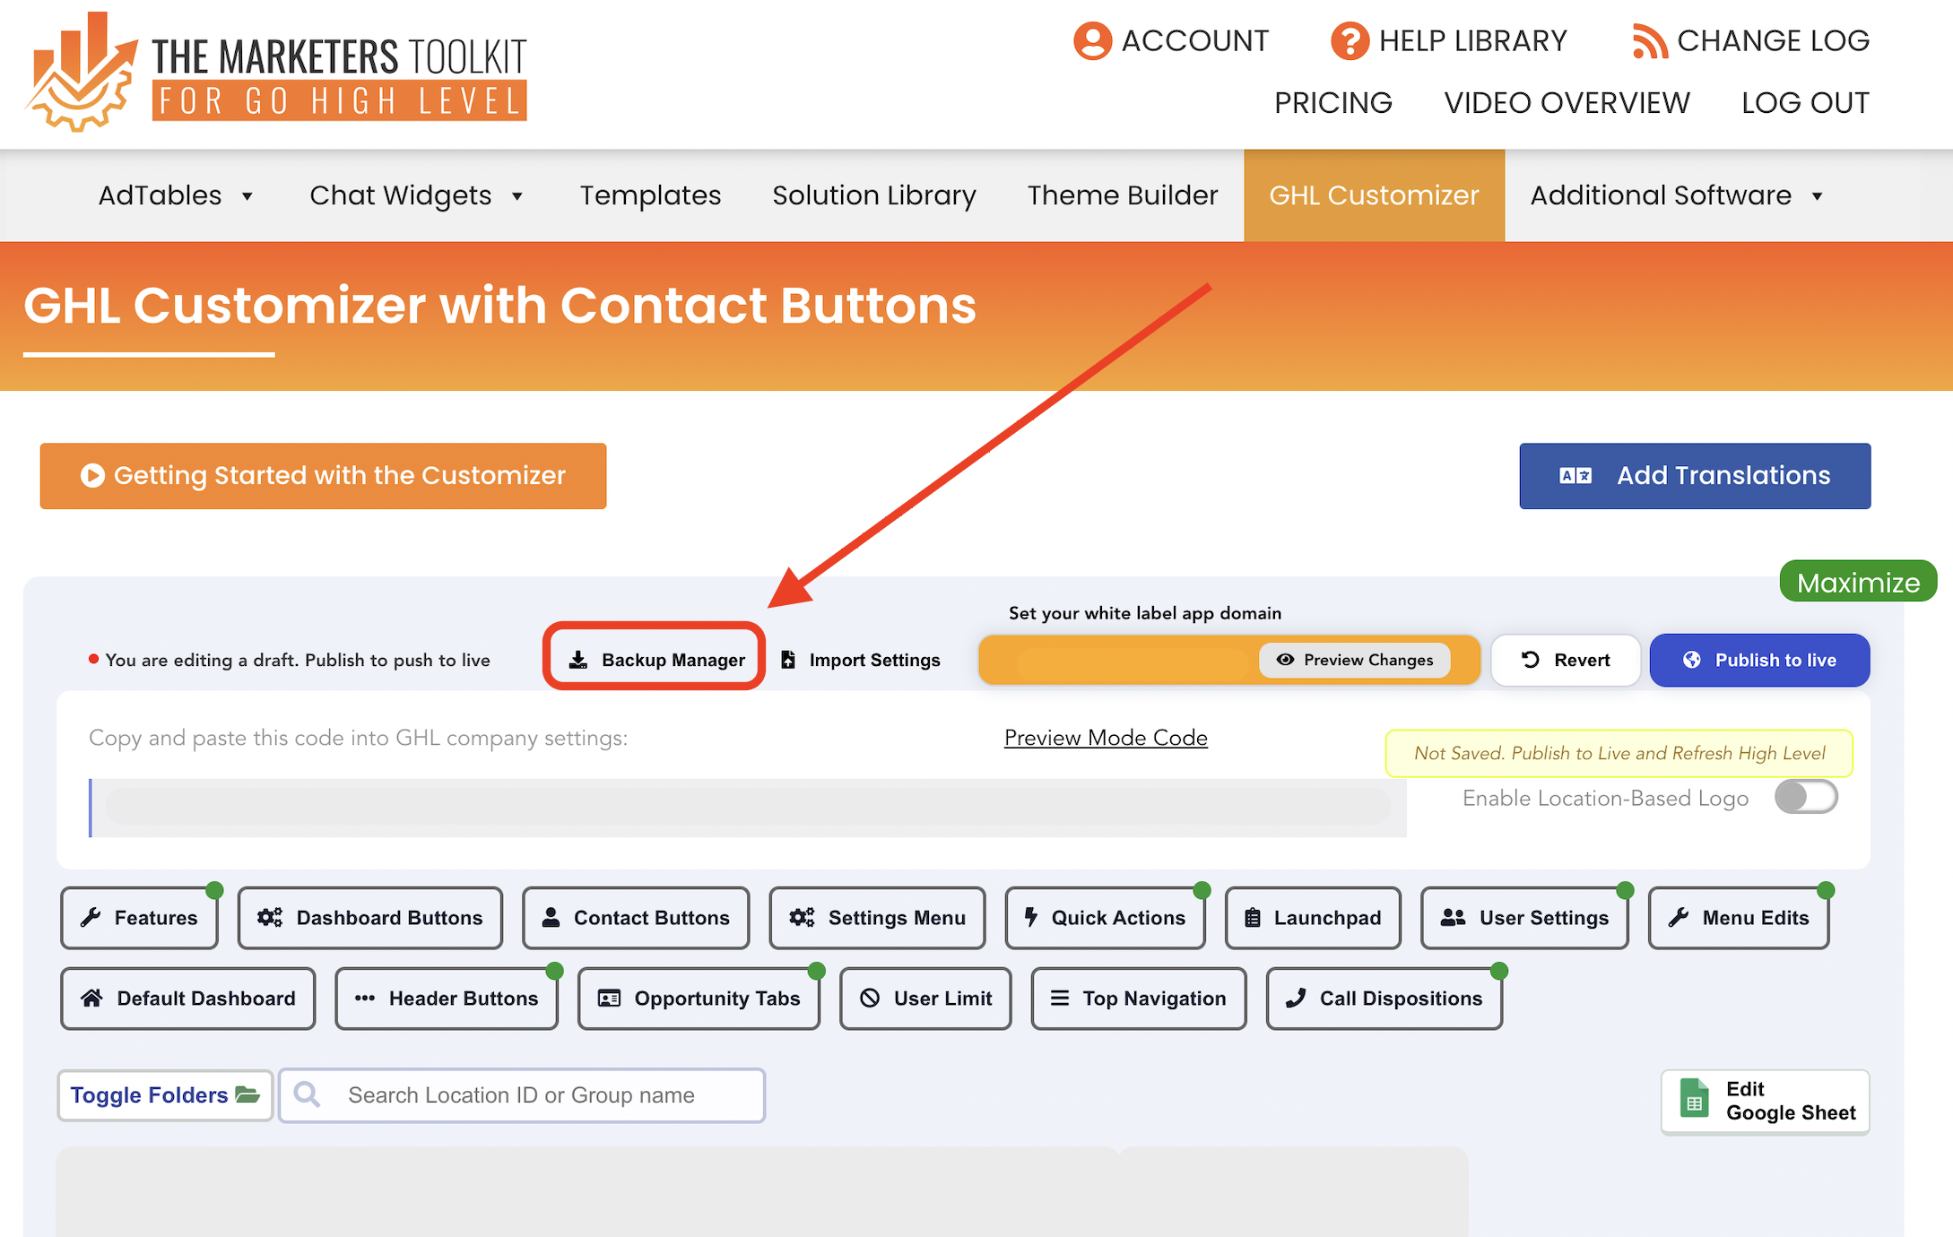Click the hamburger icon on Top Navigation

[1060, 998]
